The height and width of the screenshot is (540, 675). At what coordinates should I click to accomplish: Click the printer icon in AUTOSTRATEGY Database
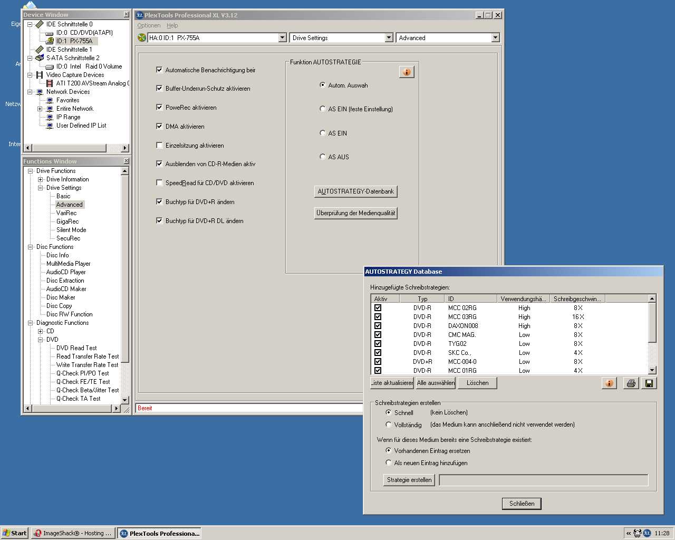tap(631, 383)
